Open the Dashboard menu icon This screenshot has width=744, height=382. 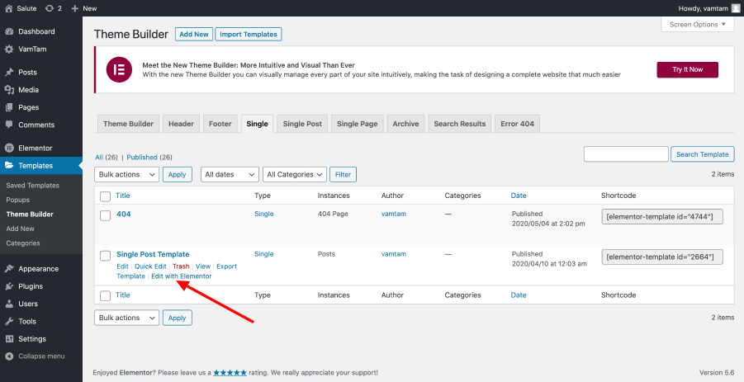[9, 31]
